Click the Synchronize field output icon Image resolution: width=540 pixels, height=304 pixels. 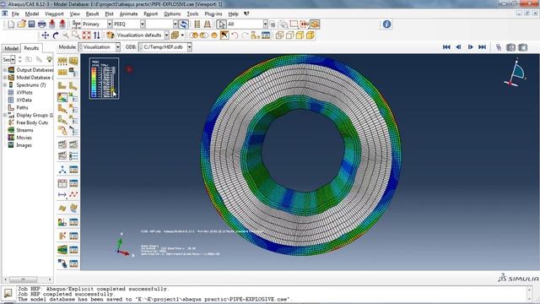point(184,24)
